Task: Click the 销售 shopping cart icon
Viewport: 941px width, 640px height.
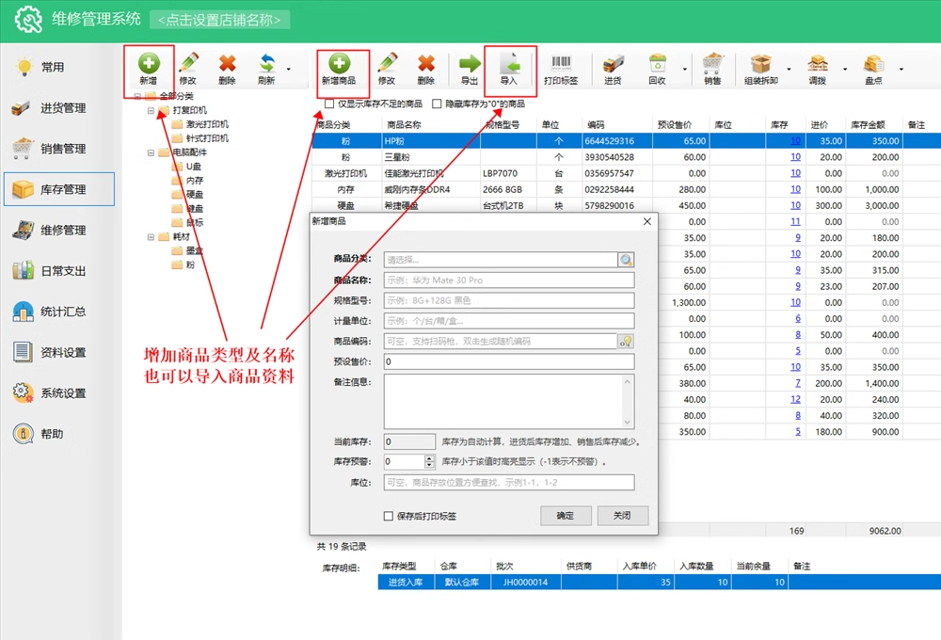Action: (x=712, y=63)
